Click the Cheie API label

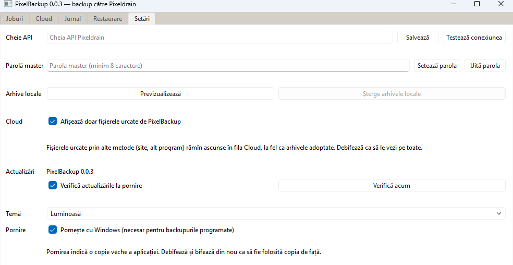19,38
